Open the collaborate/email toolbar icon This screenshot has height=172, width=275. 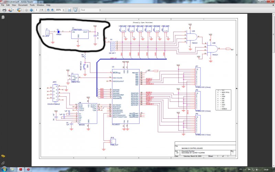[x=10, y=10]
